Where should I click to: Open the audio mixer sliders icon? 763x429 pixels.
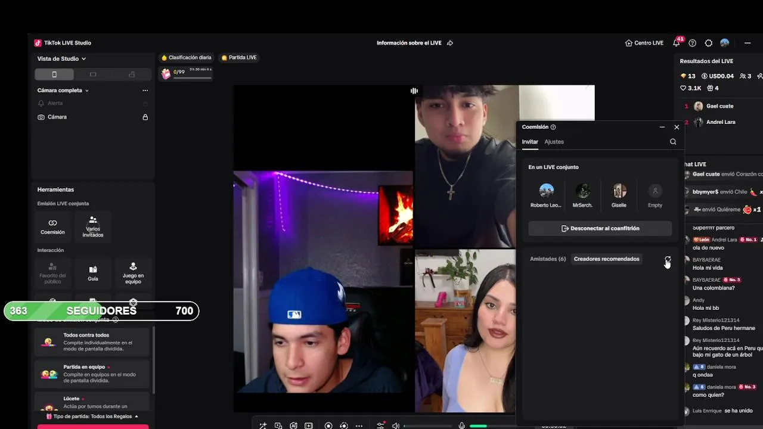[x=380, y=425]
